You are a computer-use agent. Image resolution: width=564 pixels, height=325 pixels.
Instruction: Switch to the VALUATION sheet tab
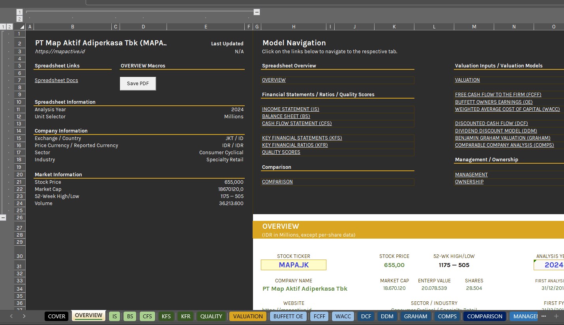[247, 316]
